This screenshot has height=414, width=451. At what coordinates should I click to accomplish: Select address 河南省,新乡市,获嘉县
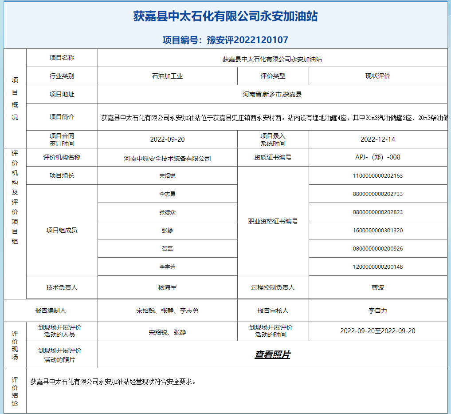pyautogui.click(x=272, y=94)
